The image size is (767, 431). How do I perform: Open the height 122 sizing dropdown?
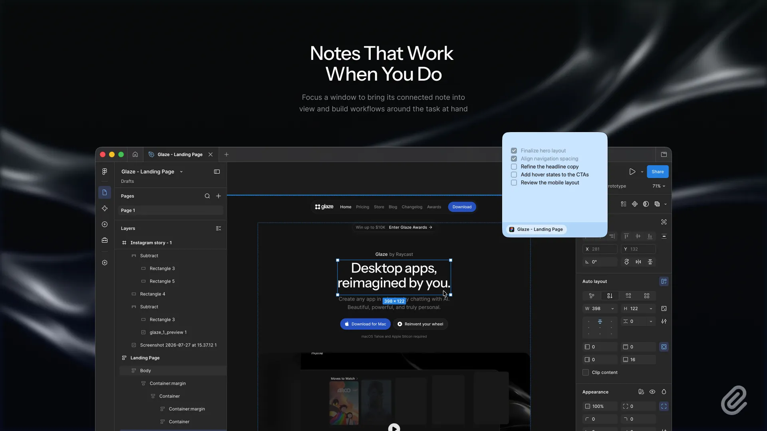tap(651, 308)
